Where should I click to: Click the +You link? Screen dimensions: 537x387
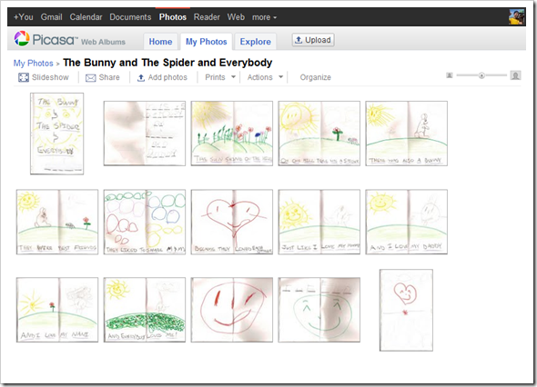(24, 17)
